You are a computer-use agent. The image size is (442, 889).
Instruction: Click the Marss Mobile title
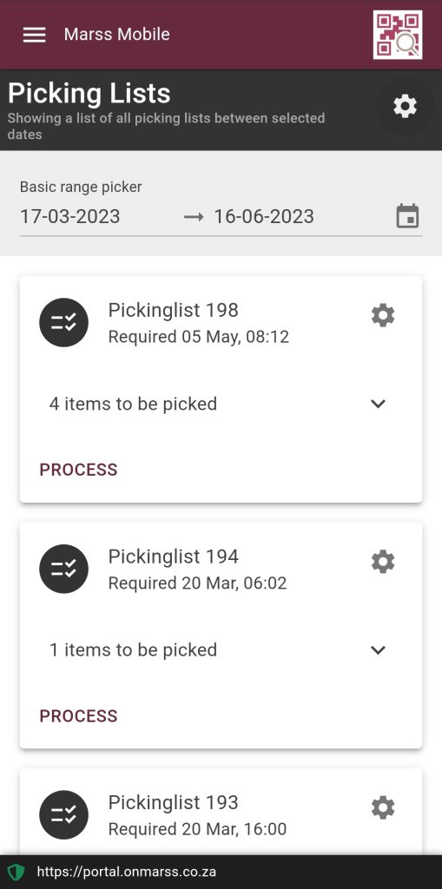117,35
